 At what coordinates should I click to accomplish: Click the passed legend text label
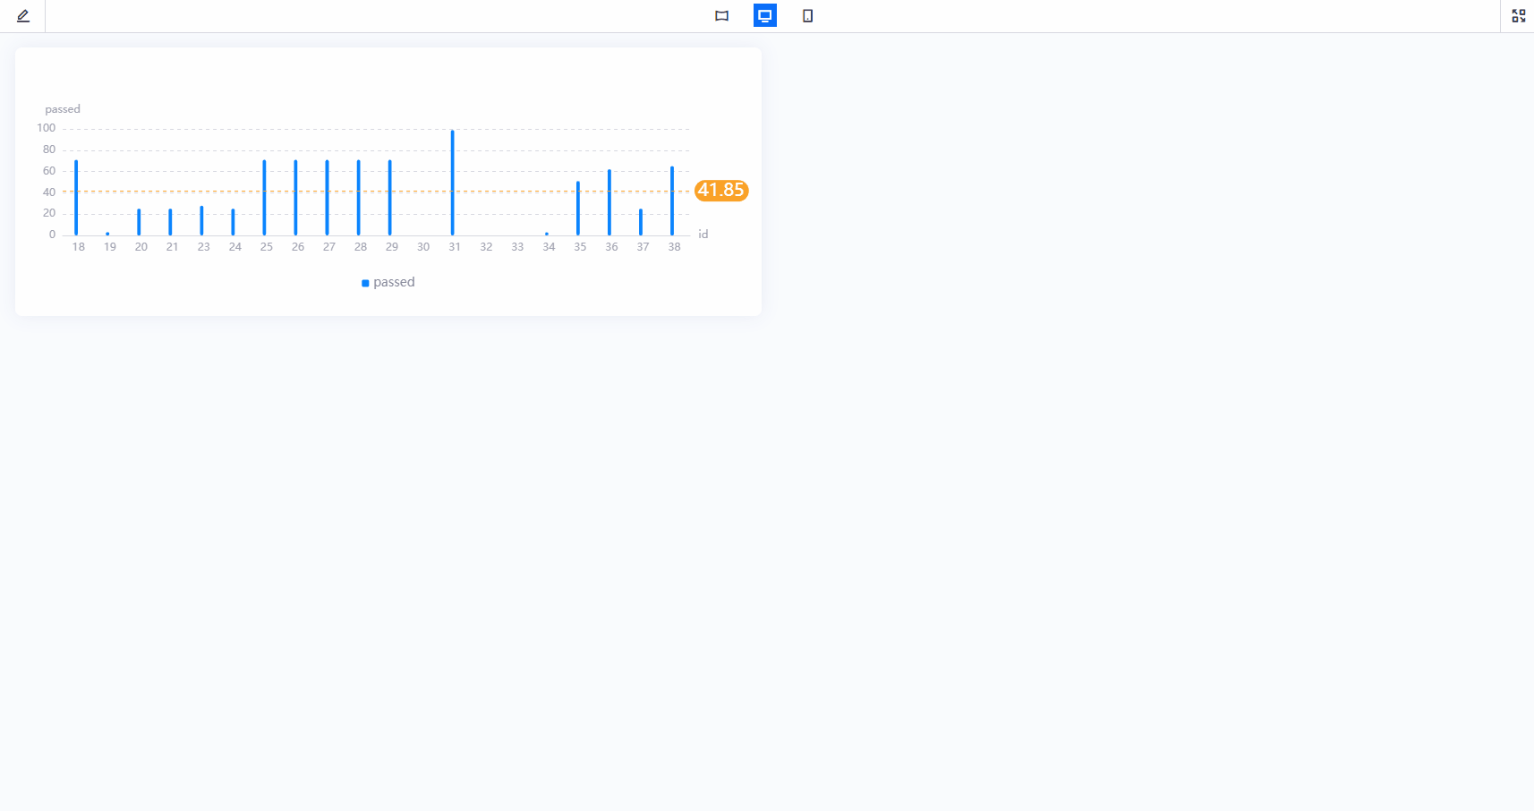[394, 282]
